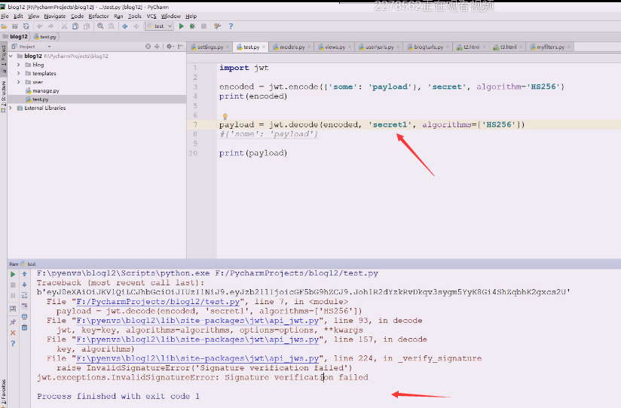
Task: Toggle the Pin Tab icon in the Run panel
Action: coord(13,322)
